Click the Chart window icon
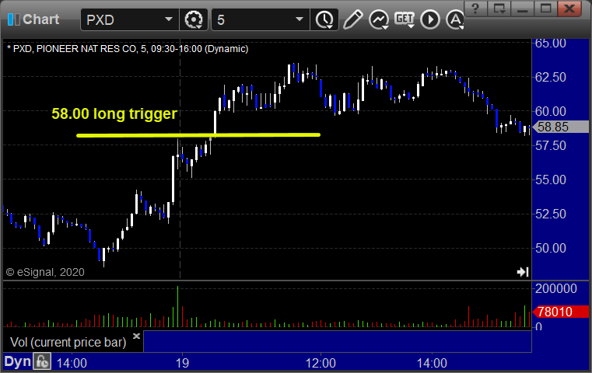This screenshot has height=373, width=592. click(13, 19)
